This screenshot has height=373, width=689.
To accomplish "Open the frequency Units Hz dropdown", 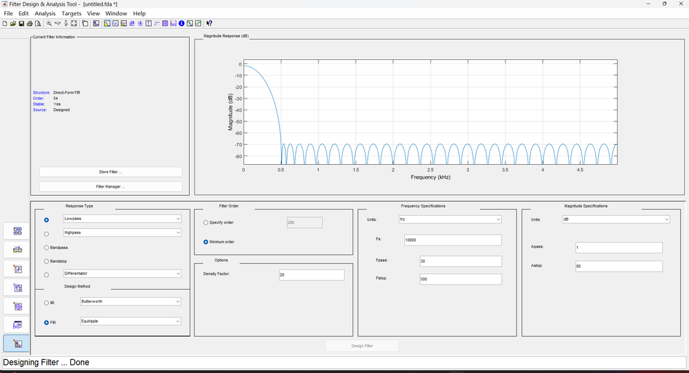I will [x=450, y=219].
